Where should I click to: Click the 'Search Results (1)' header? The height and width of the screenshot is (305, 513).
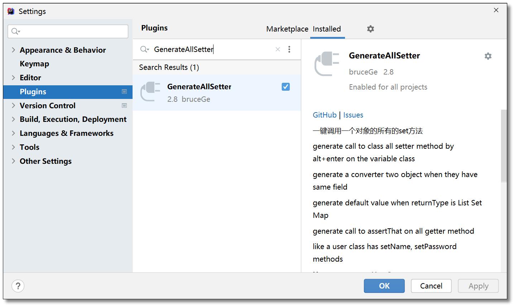click(169, 67)
